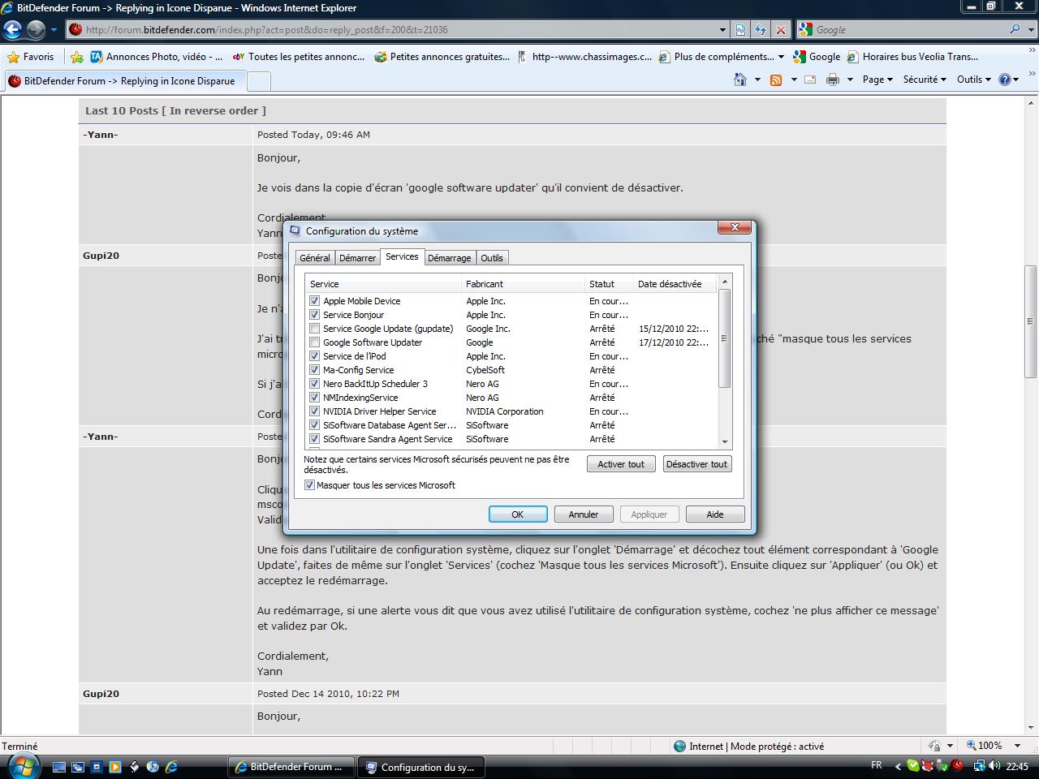
Task: Click the Print printer icon
Action: pos(832,80)
